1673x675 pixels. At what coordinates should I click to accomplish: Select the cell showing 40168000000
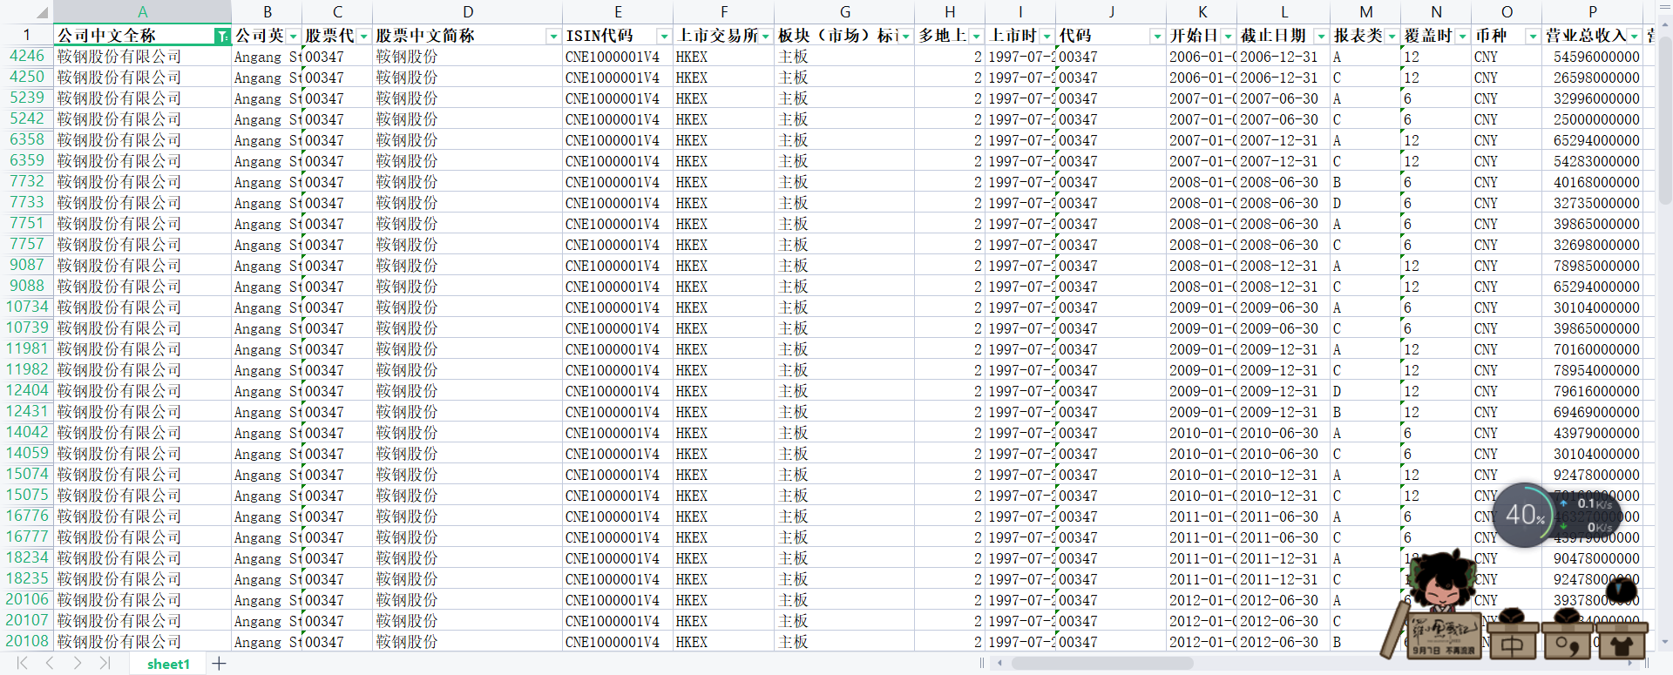[1593, 182]
